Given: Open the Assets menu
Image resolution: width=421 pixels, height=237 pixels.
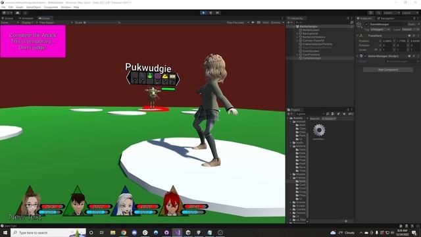Looking at the screenshot, I should (19, 7).
